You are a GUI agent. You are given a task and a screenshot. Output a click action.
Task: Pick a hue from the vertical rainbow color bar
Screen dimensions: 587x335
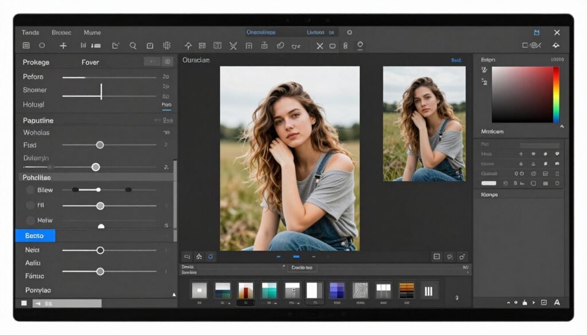pos(555,94)
